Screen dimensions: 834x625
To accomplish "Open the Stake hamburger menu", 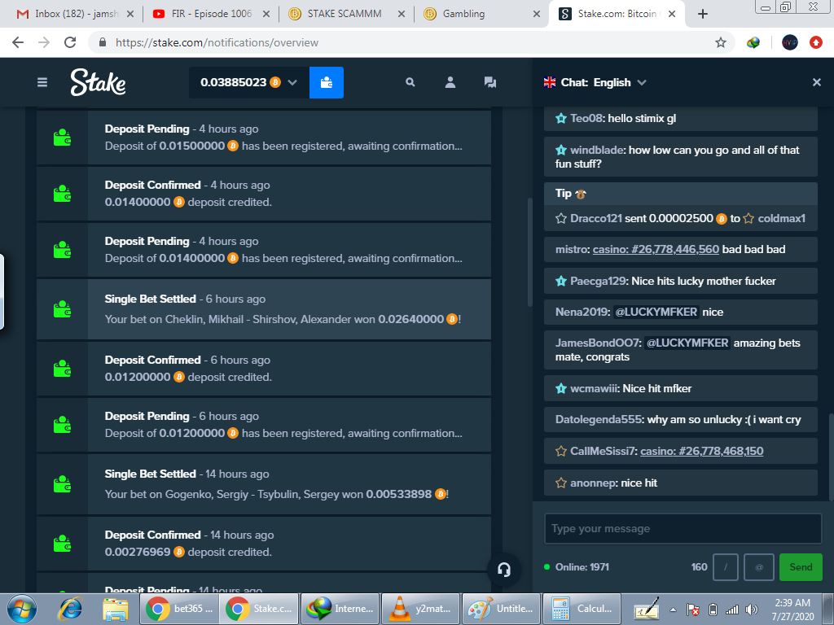I will [x=42, y=82].
